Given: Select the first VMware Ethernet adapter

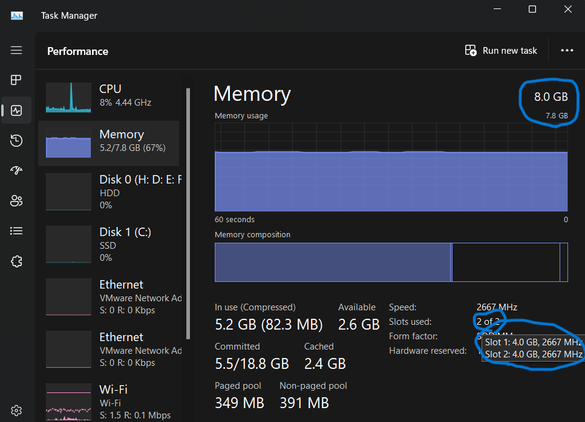Looking at the screenshot, I should [x=113, y=297].
